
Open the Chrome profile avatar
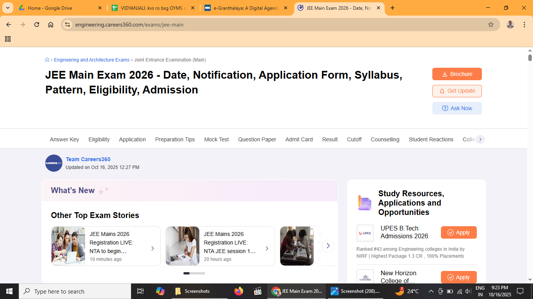510,25
